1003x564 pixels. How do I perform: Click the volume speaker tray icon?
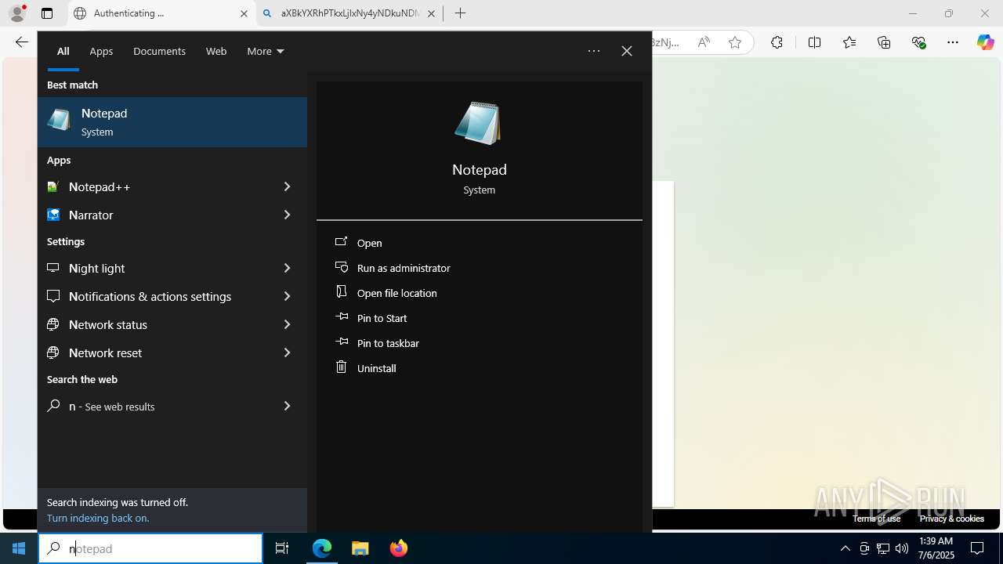point(901,548)
